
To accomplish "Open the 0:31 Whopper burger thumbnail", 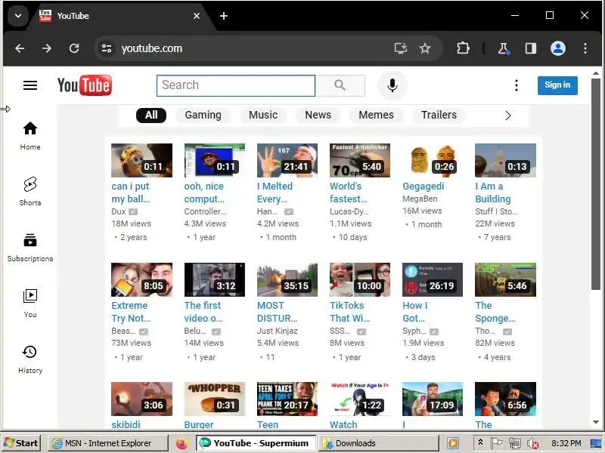I will tap(215, 399).
